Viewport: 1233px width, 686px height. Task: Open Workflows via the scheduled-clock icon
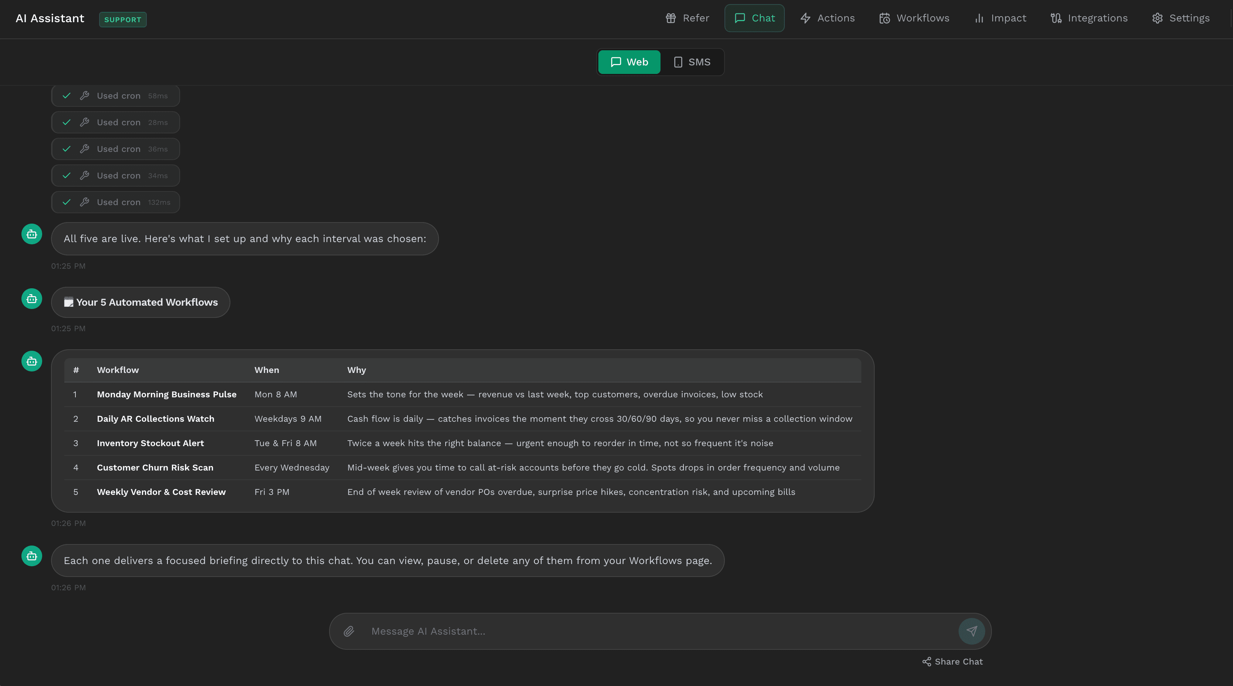click(x=885, y=18)
